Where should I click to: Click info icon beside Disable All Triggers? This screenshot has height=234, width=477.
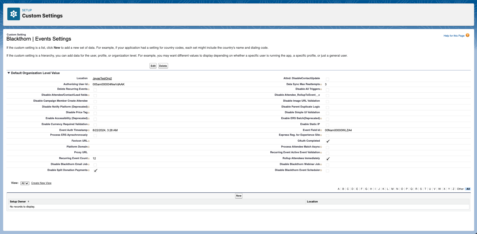point(321,89)
